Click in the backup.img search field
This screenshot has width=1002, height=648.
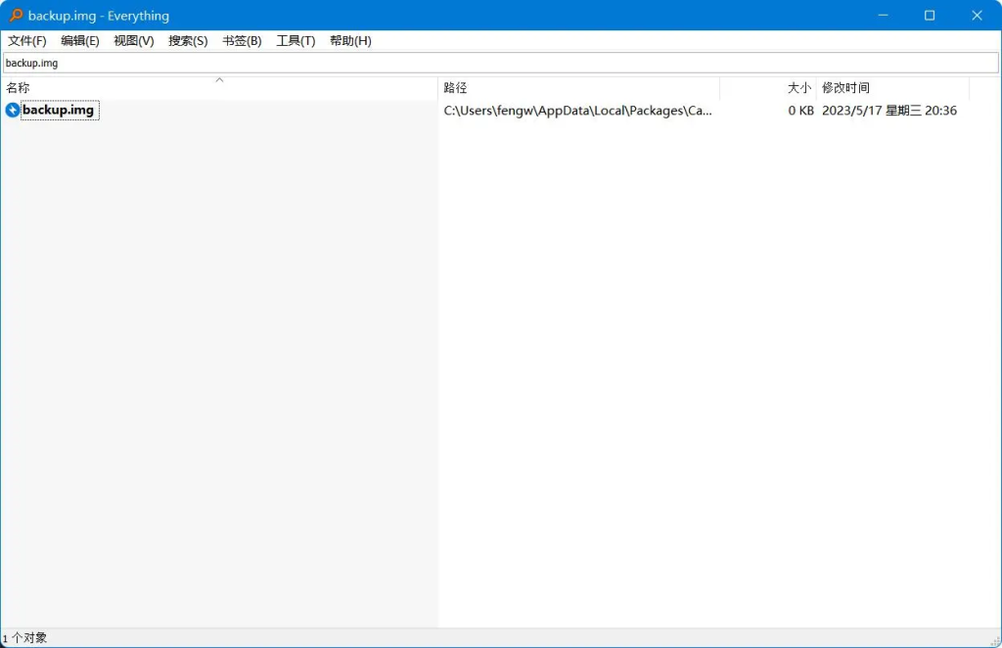coord(500,63)
